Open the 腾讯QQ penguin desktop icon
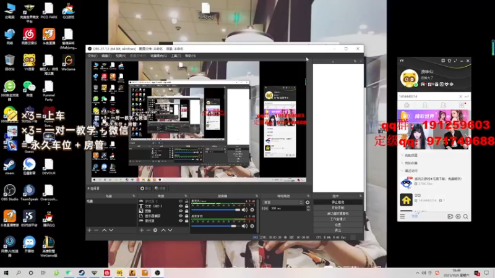The height and width of the screenshot is (278, 495). (49, 219)
